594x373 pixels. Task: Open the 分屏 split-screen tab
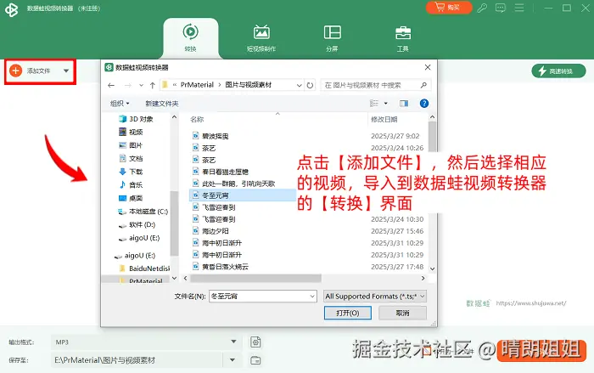333,38
